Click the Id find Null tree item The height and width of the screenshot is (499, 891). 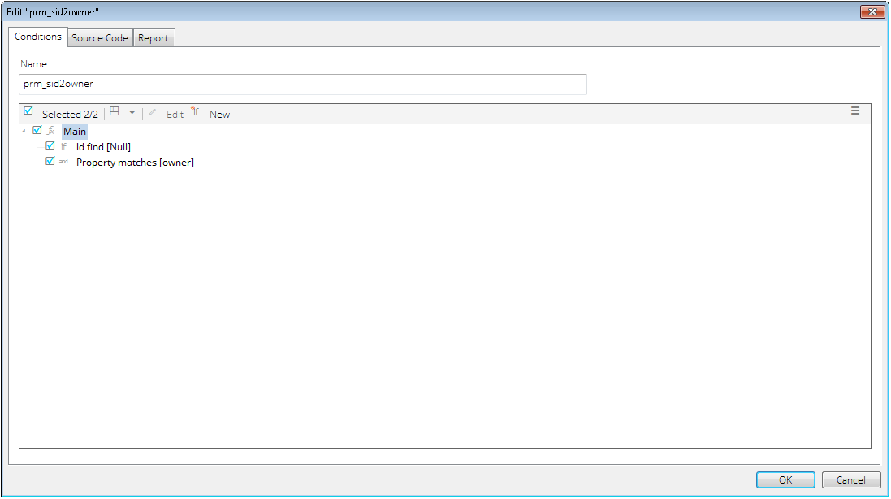(x=103, y=146)
